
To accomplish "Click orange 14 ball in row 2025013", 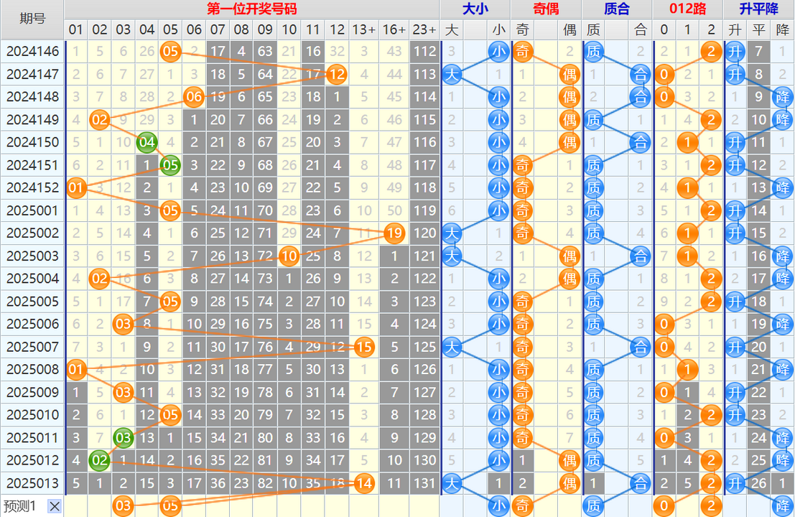I will [x=364, y=483].
